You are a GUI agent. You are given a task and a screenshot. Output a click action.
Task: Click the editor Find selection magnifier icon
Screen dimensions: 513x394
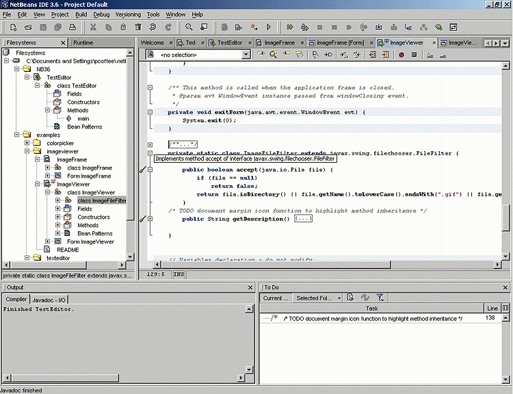click(x=273, y=55)
